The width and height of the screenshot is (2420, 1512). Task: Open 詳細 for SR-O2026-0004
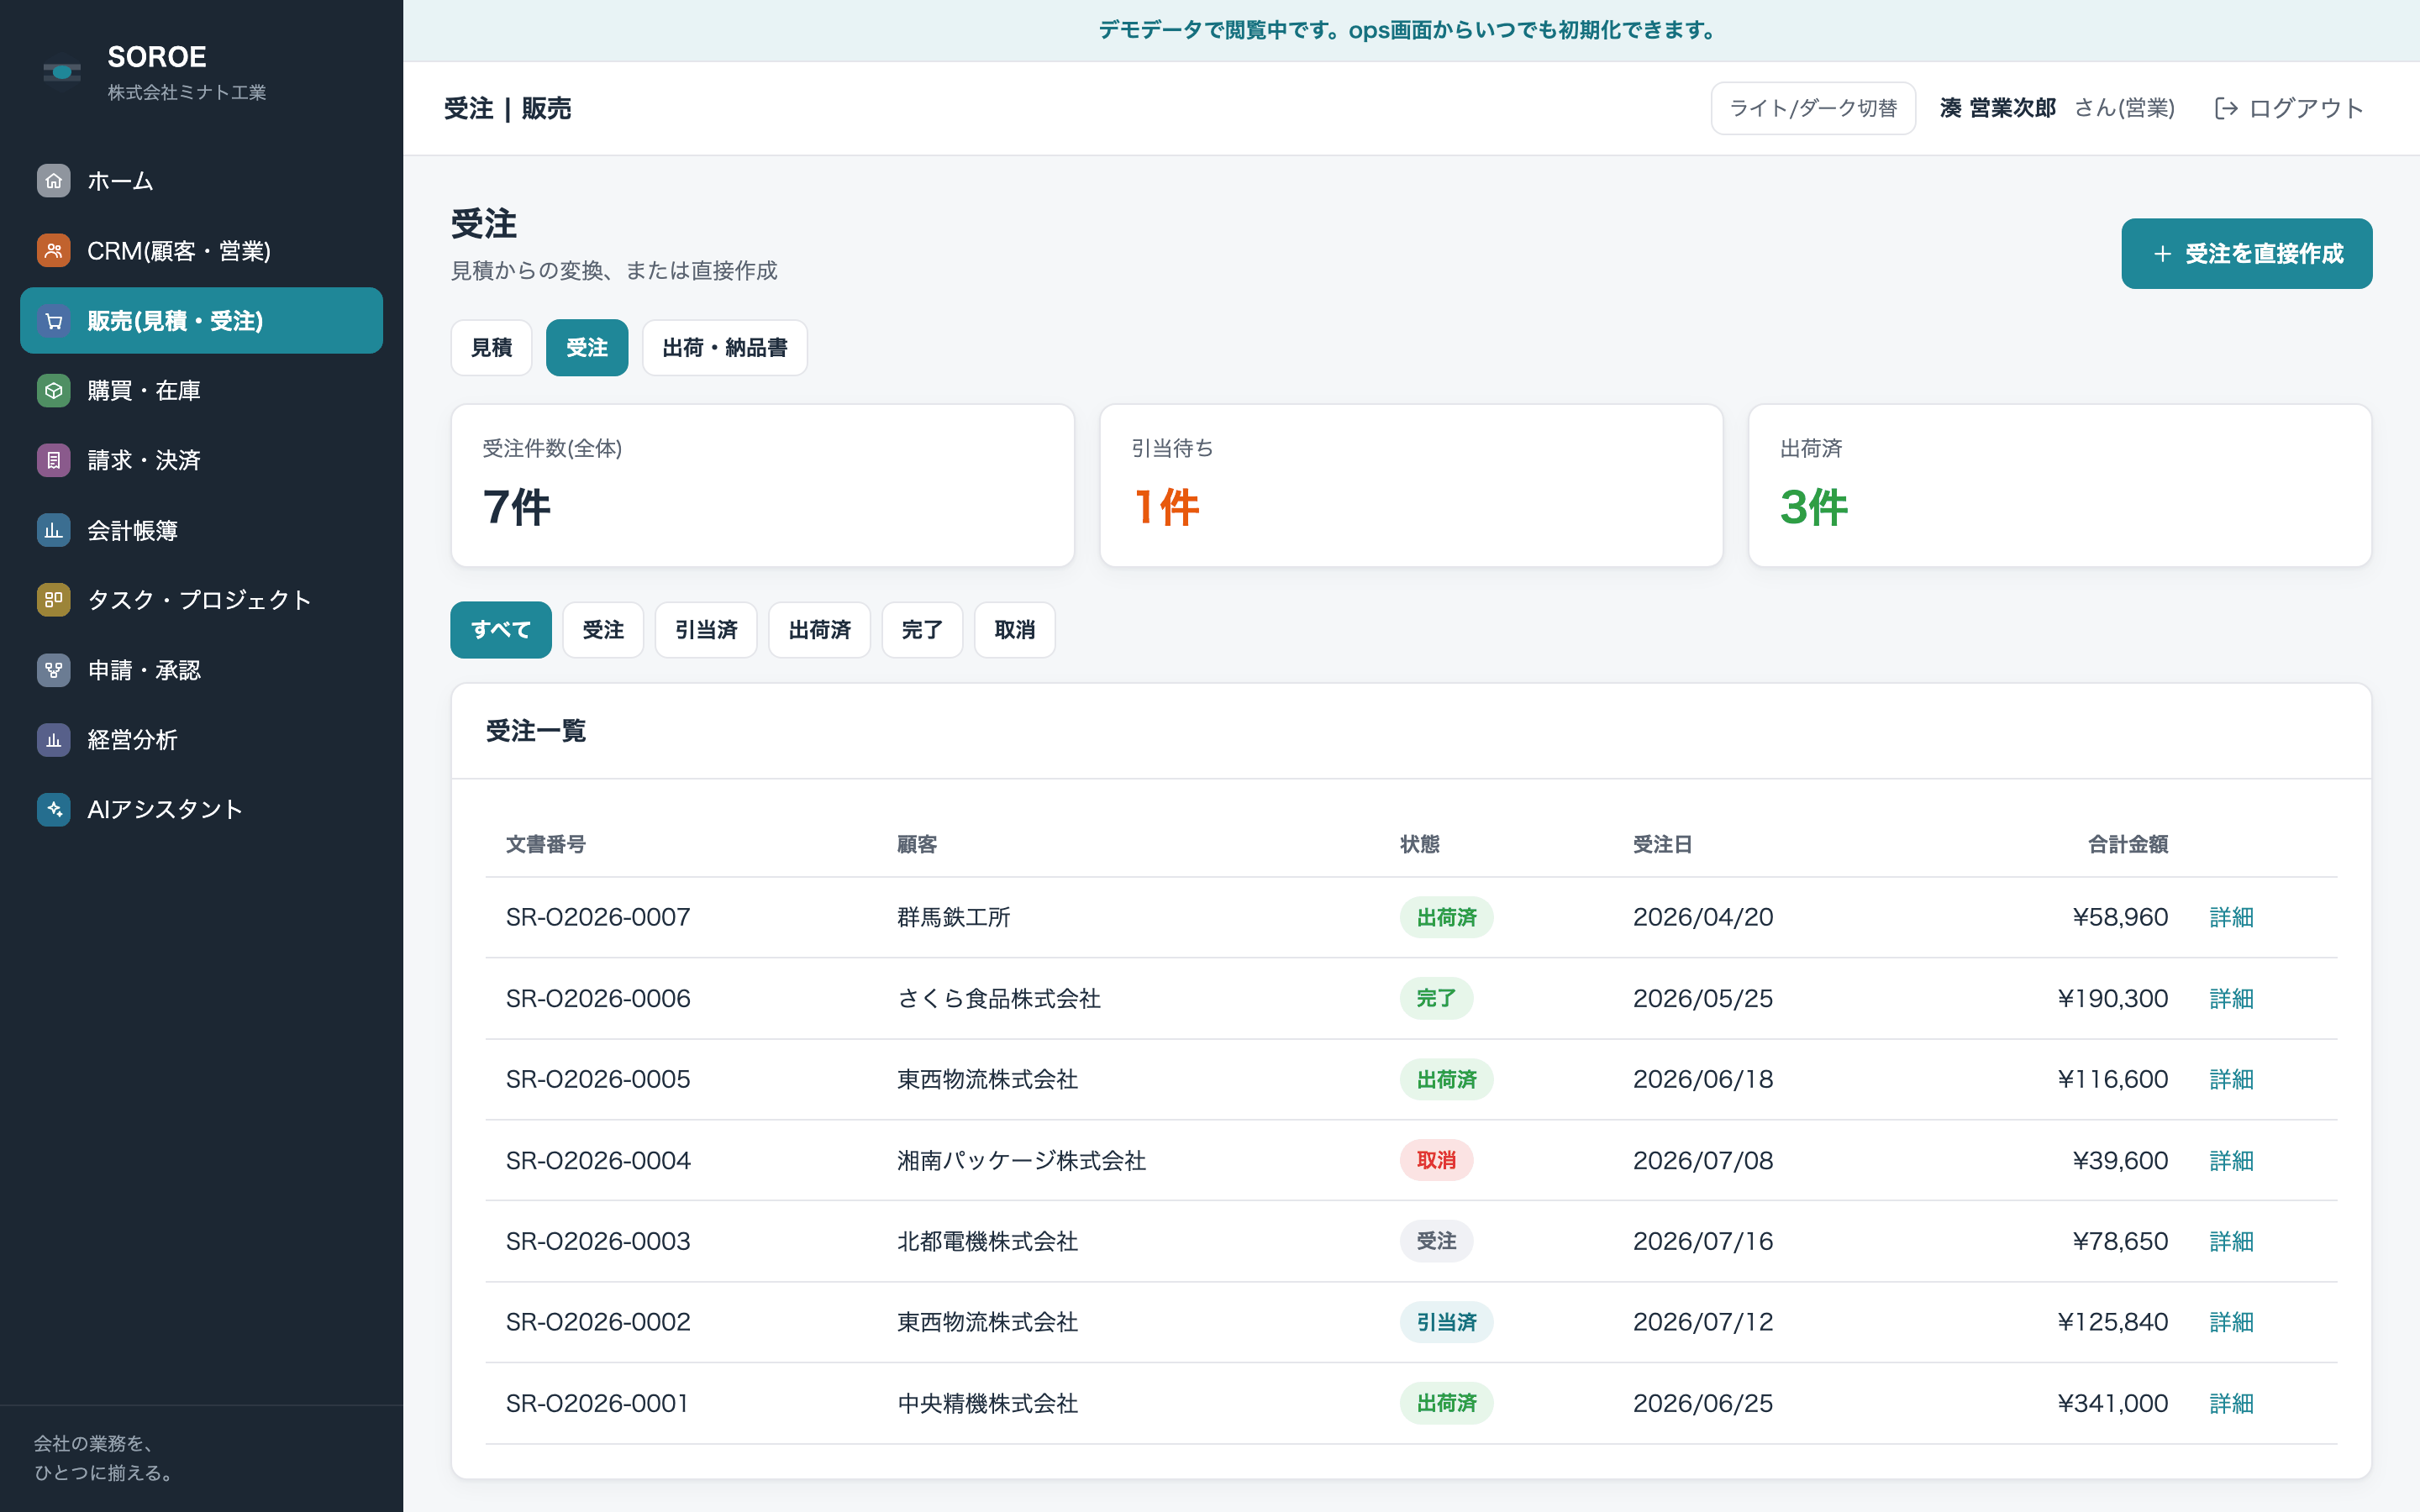pos(2231,1160)
